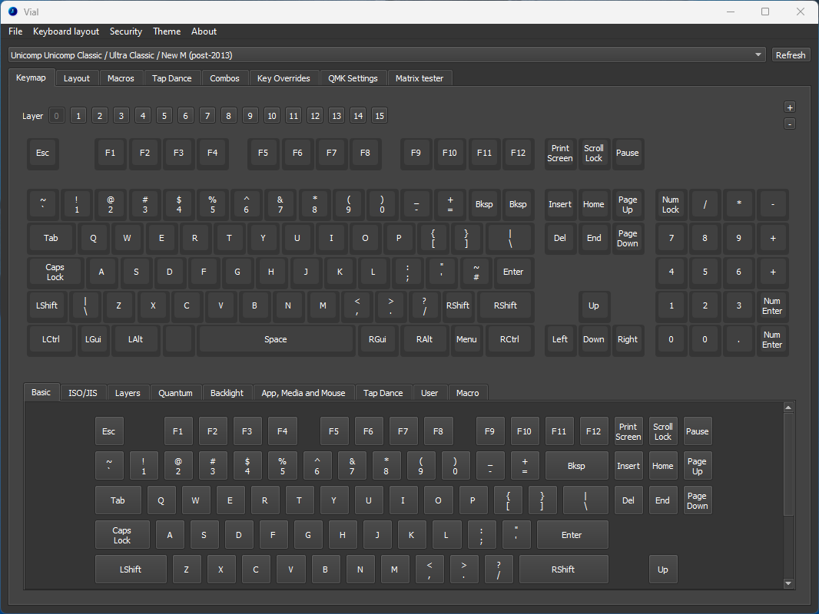The image size is (819, 614).
Task: Open the Matrix tester tab
Action: (x=419, y=78)
